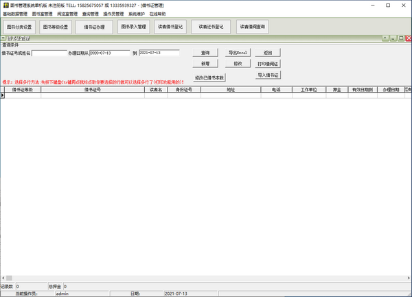Image resolution: width=412 pixels, height=297 pixels.
Task: Minimize the 借书证管理 child window
Action: pos(393,38)
